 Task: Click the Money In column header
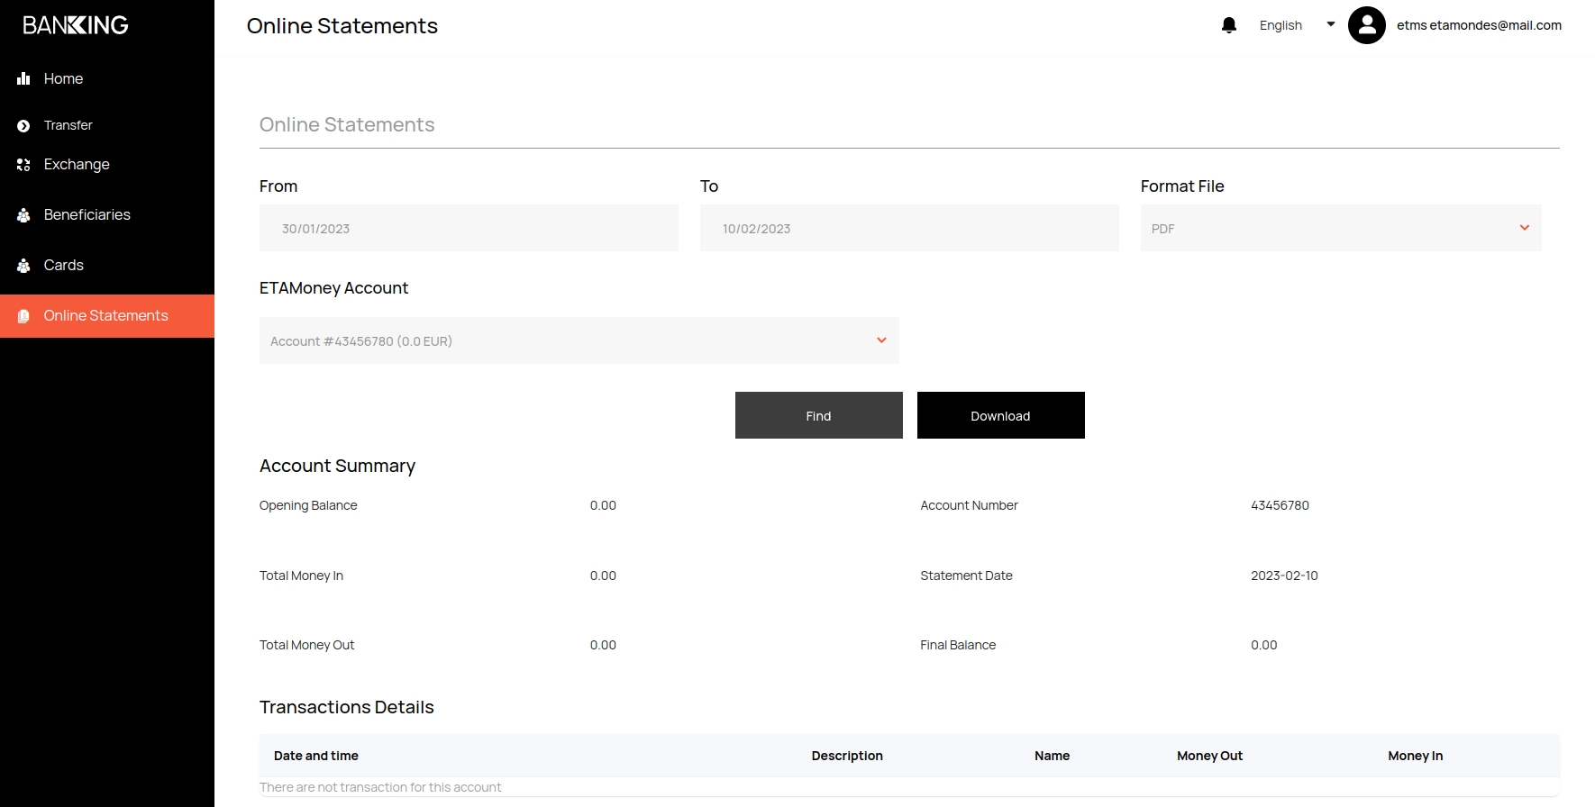tap(1416, 756)
